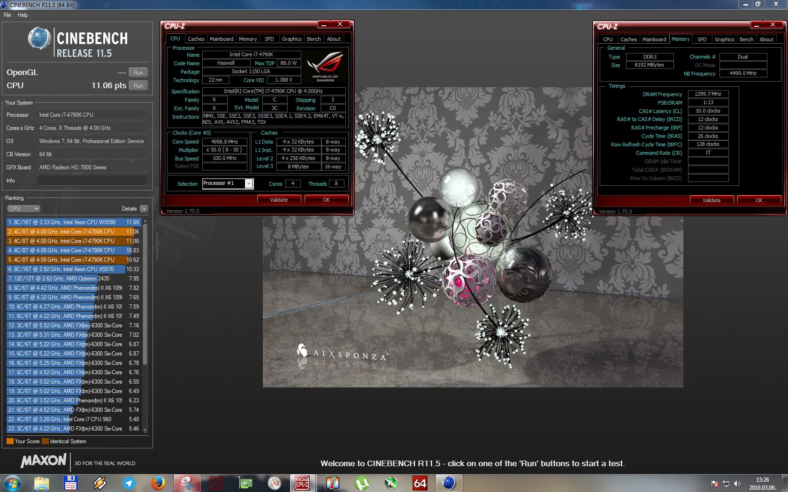Open the Bench tab in right CPU-Z window
788x492 pixels.
click(x=747, y=39)
